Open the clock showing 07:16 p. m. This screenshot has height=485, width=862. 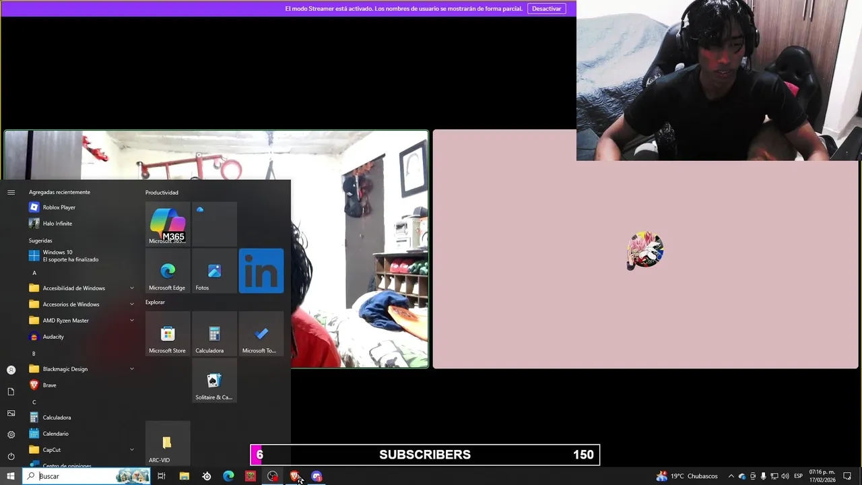point(822,476)
